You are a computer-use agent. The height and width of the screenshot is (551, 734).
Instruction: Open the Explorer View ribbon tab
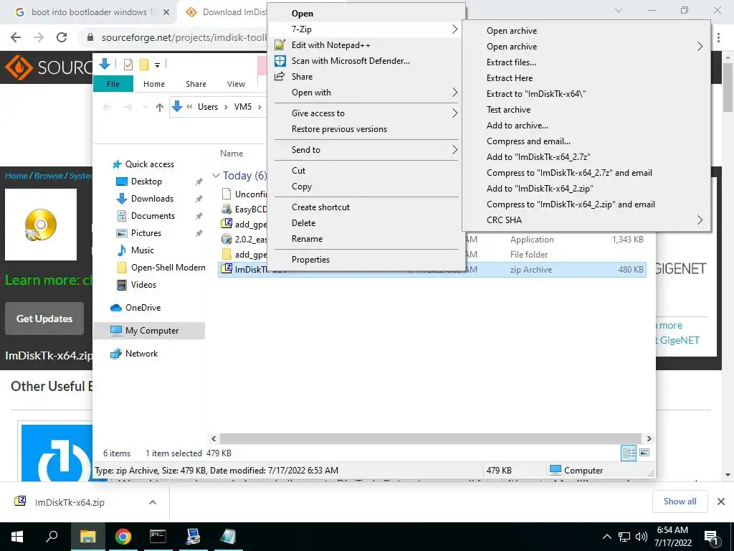coord(236,84)
